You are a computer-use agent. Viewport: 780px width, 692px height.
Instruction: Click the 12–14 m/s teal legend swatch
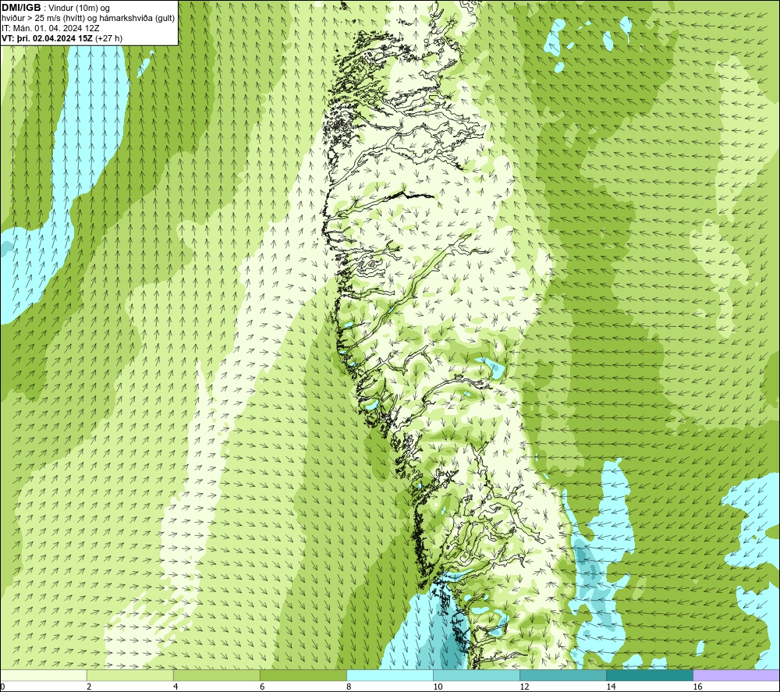point(563,676)
